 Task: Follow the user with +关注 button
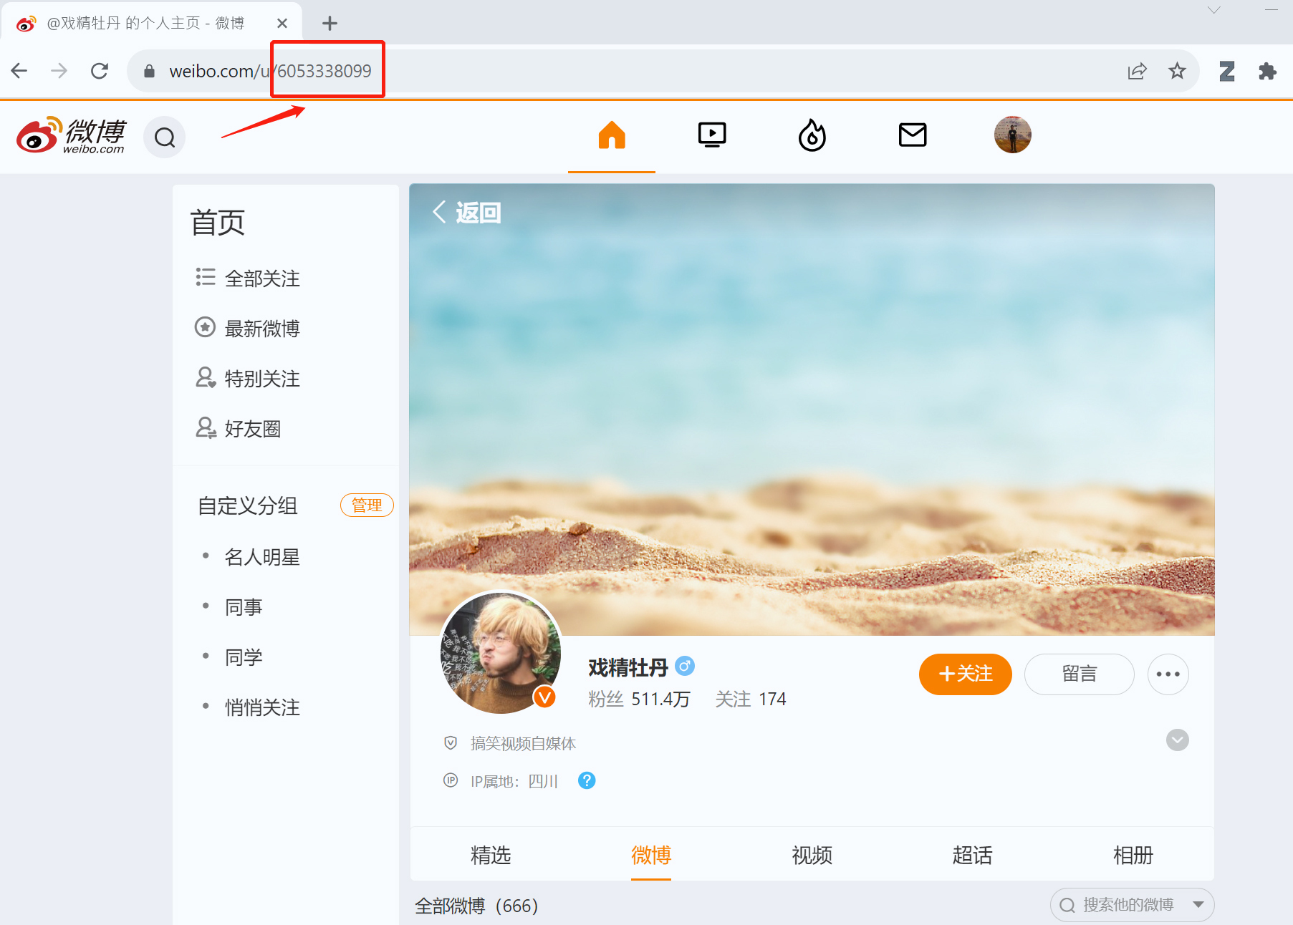coord(965,674)
